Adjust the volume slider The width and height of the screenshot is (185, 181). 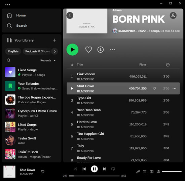pyautogui.click(x=172, y=172)
